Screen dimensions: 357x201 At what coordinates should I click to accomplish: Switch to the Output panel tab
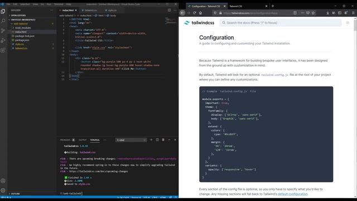83,140
